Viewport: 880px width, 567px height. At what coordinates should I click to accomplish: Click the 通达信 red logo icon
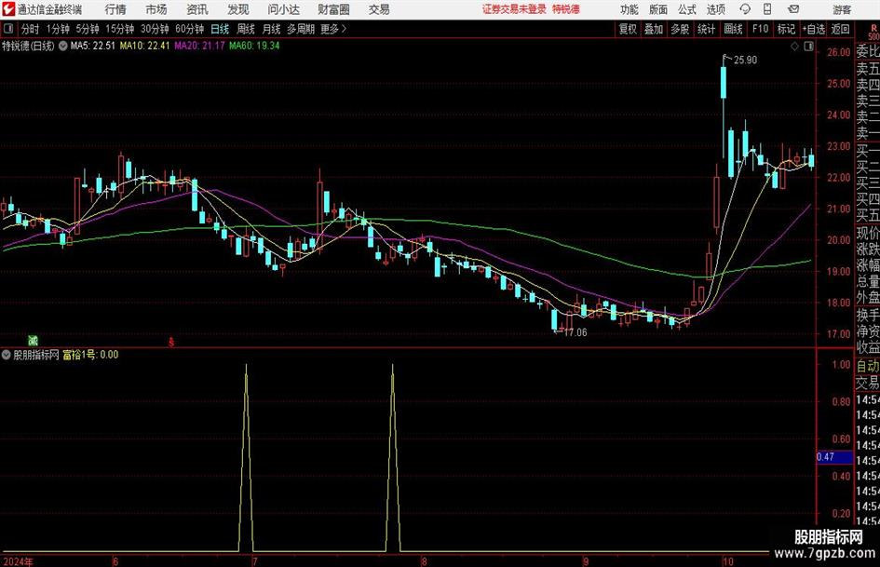point(7,9)
